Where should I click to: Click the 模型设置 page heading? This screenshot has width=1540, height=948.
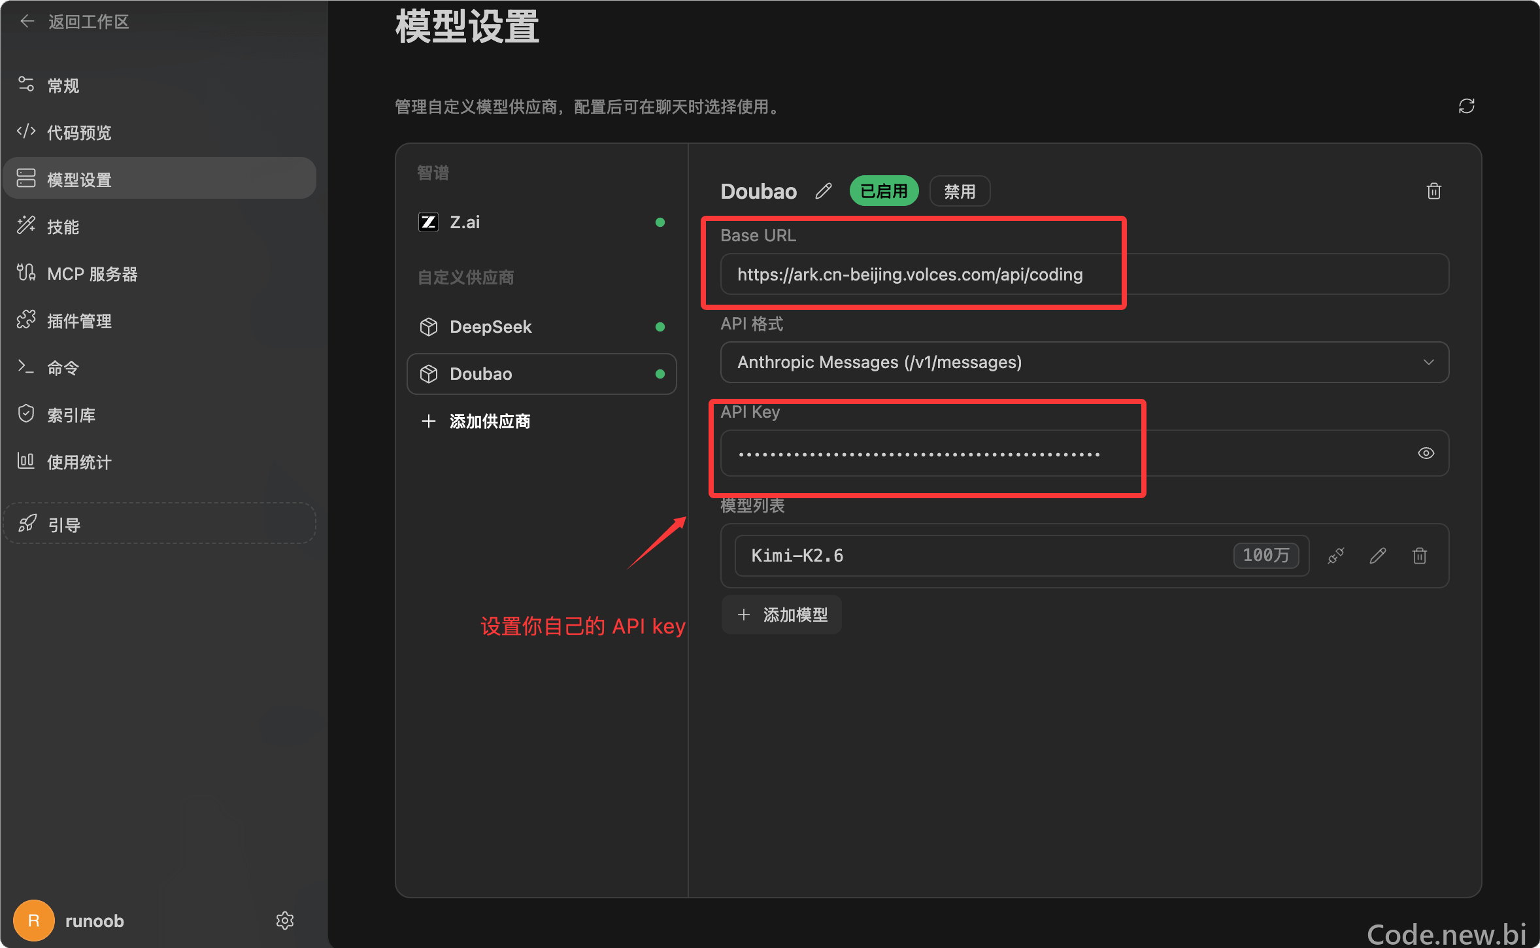pyautogui.click(x=467, y=26)
